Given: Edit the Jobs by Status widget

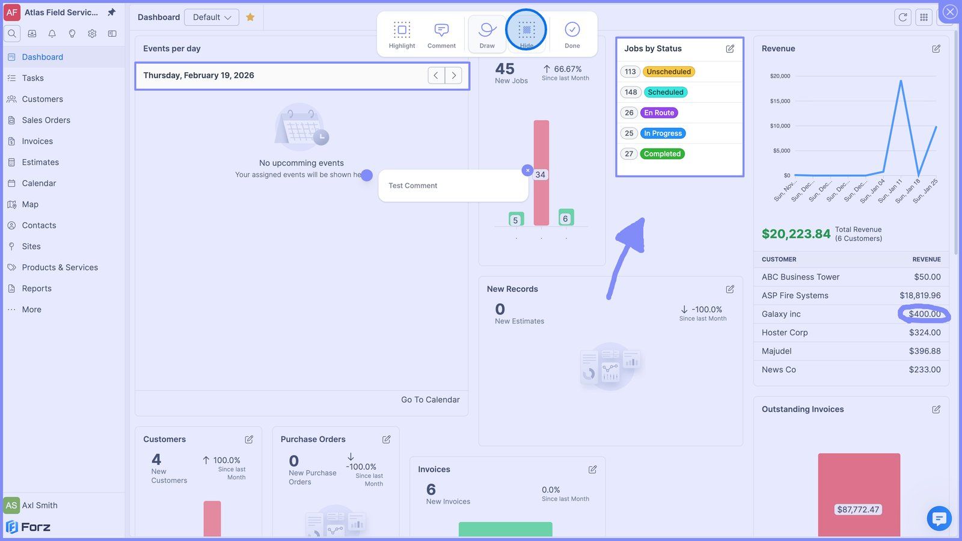Looking at the screenshot, I should (x=730, y=49).
